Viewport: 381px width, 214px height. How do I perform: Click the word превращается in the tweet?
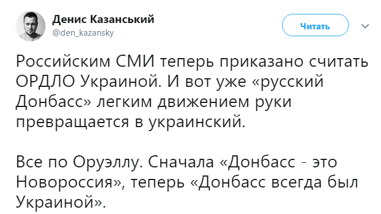click(x=73, y=122)
